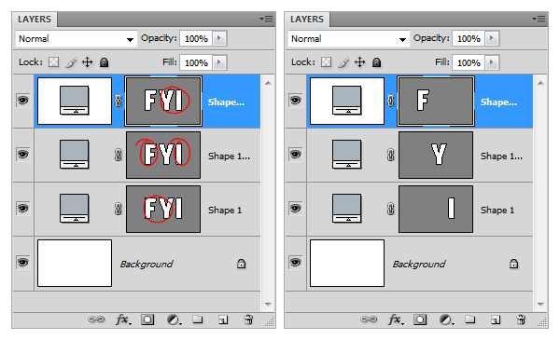
Task: Select the LAYERS tab in left panel
Action: [x=35, y=20]
